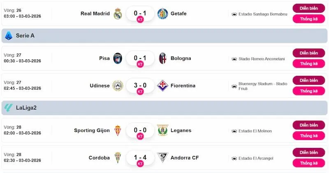Image resolution: width=329 pixels, height=173 pixels.
Task: Click the Pisa team logo
Action: [x=118, y=58]
